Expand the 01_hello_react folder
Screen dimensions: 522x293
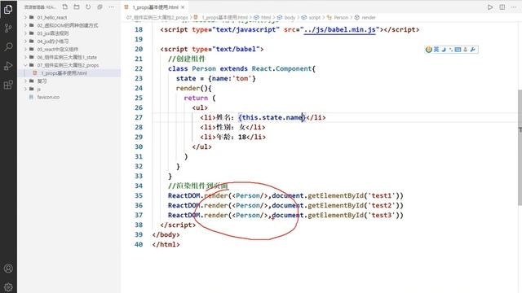click(x=52, y=17)
